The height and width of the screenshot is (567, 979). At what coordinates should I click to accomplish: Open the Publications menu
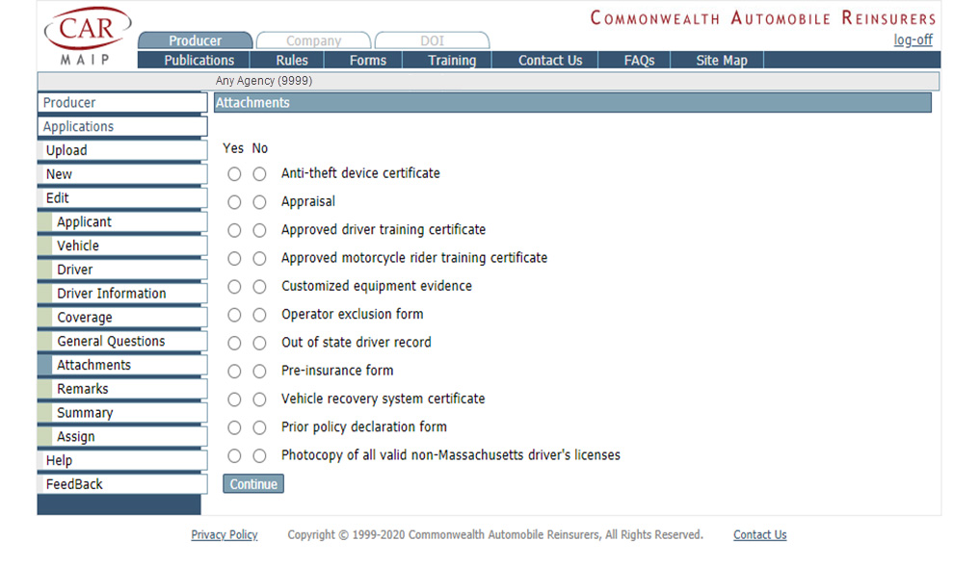[x=198, y=61]
